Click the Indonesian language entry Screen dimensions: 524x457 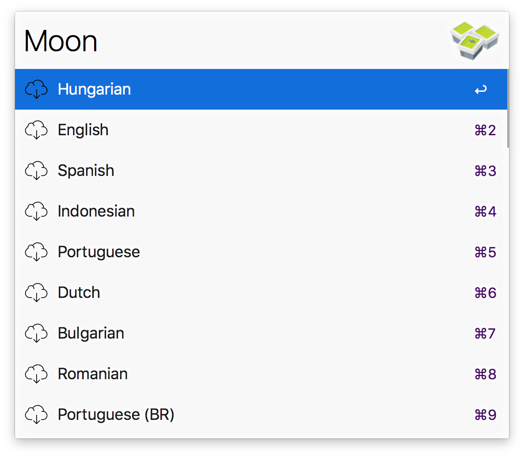(x=96, y=211)
